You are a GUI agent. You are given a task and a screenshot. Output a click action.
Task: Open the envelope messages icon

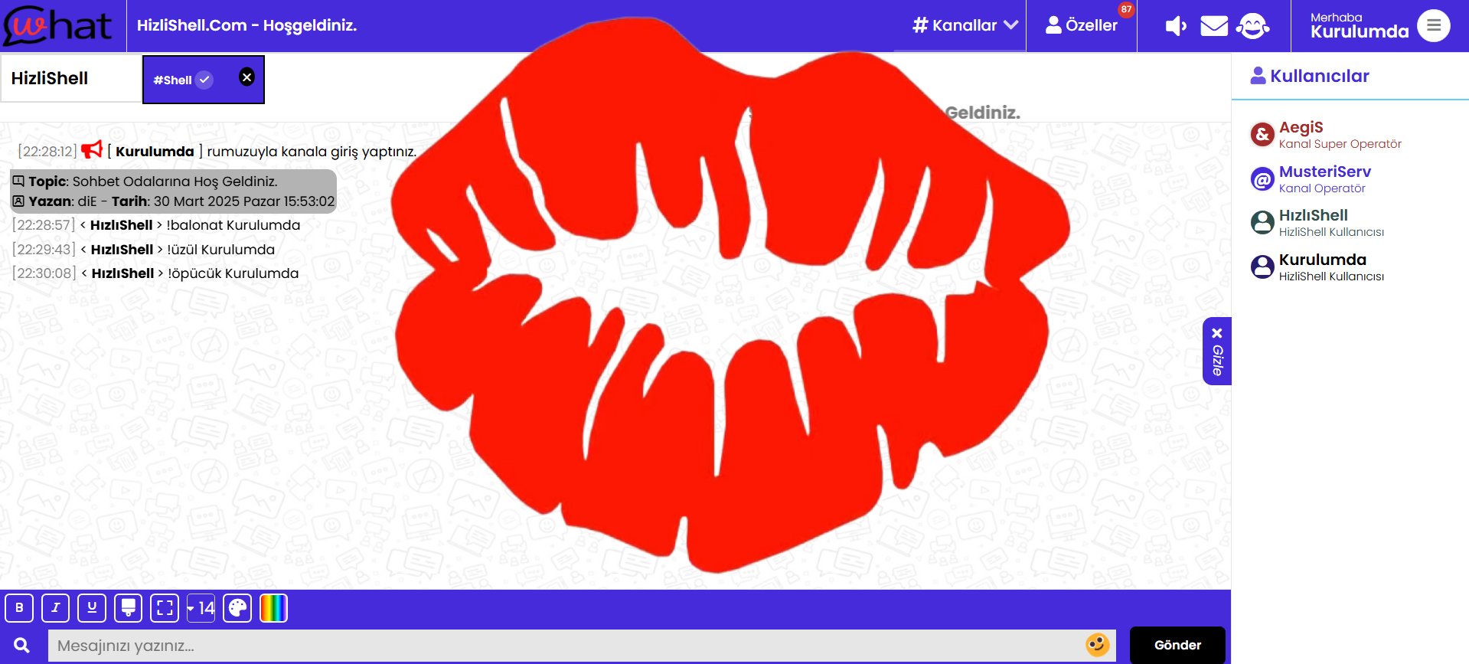point(1214,26)
